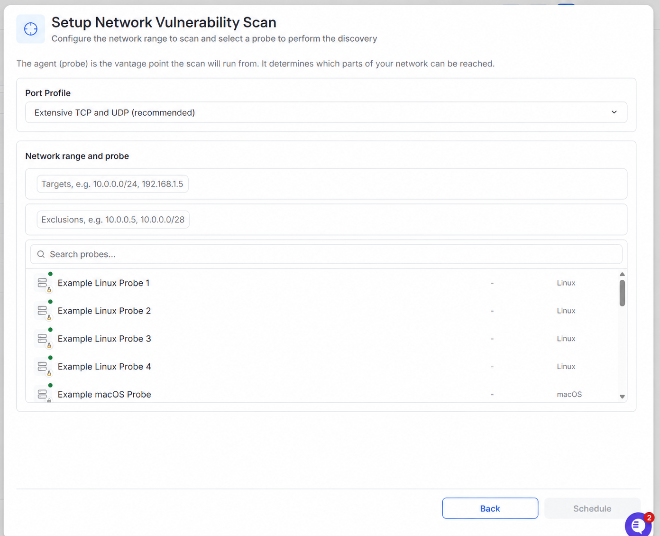This screenshot has width=660, height=536.
Task: Click the probe list scroll up arrow
Action: tap(622, 274)
